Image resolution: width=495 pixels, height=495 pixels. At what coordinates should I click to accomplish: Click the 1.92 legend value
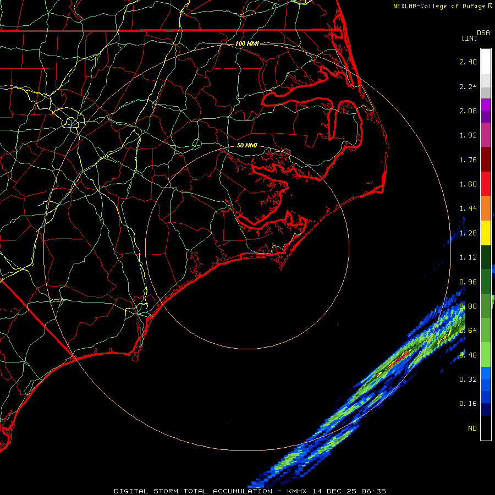[468, 135]
